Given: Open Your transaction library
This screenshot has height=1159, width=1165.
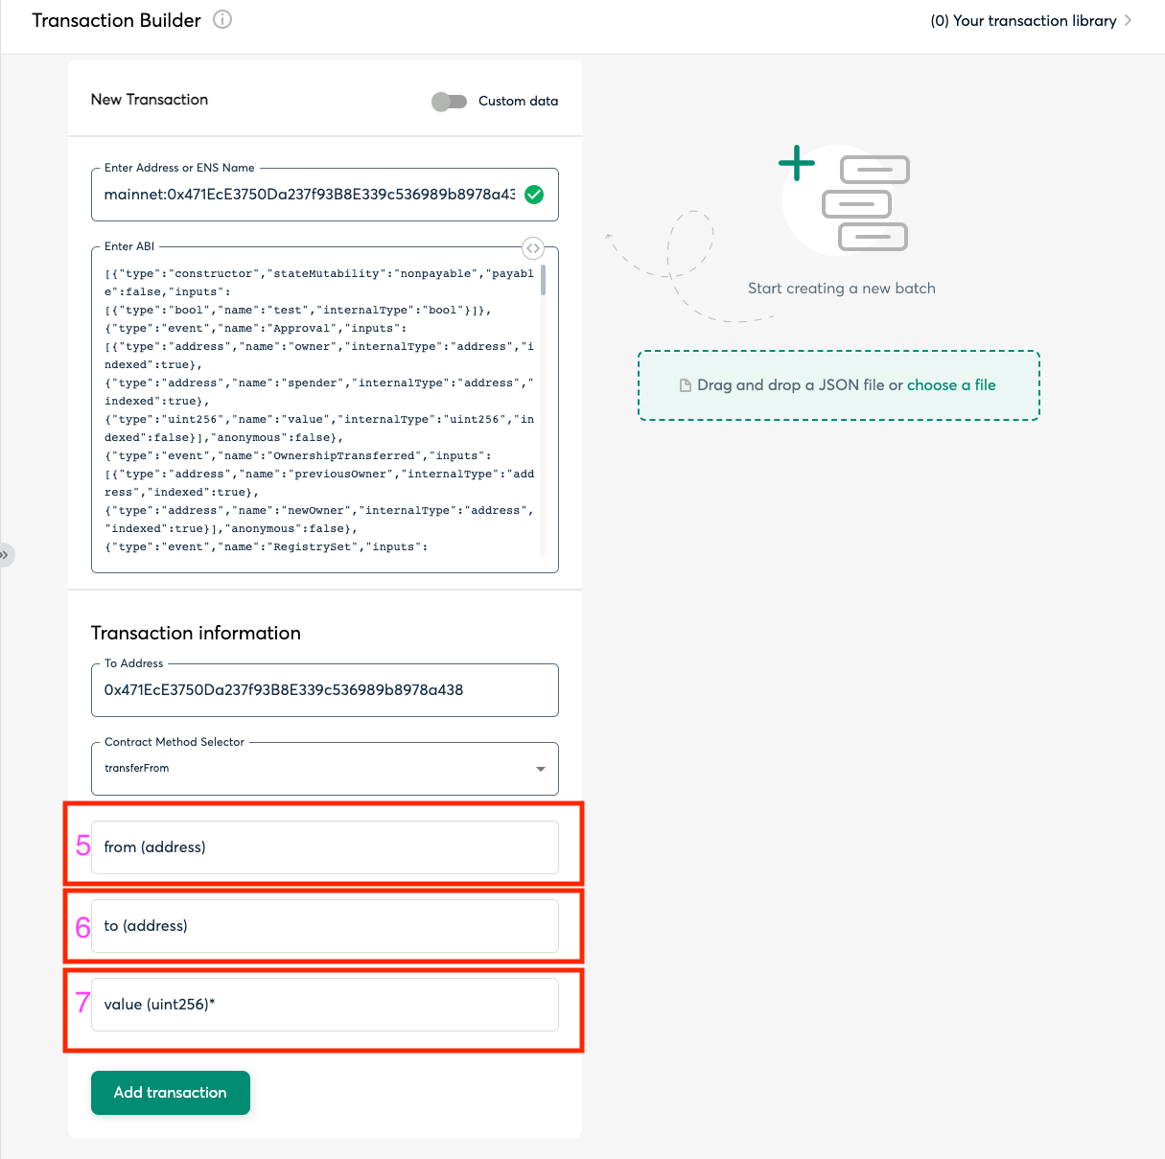Looking at the screenshot, I should click(x=1022, y=20).
